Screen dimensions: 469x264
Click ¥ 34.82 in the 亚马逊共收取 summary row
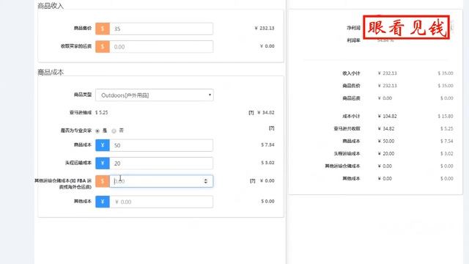[x=386, y=128]
